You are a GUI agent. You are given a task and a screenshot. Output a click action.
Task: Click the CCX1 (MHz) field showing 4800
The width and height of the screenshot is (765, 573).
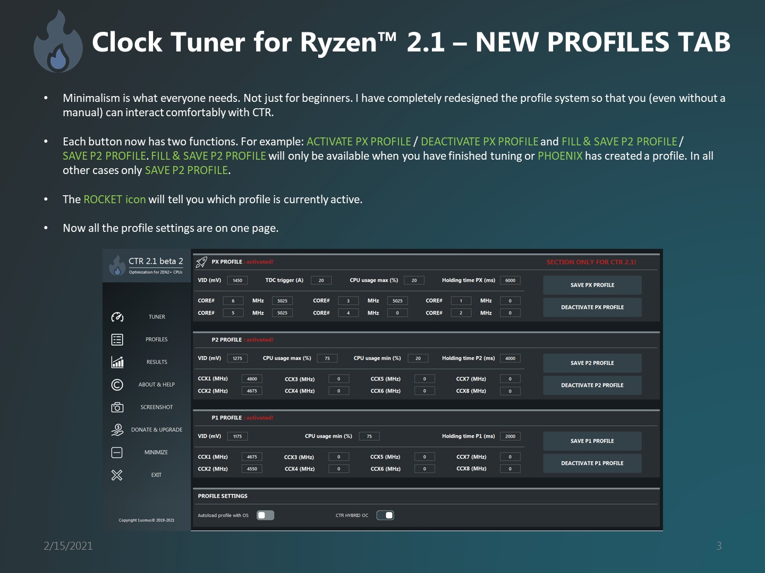tap(253, 378)
